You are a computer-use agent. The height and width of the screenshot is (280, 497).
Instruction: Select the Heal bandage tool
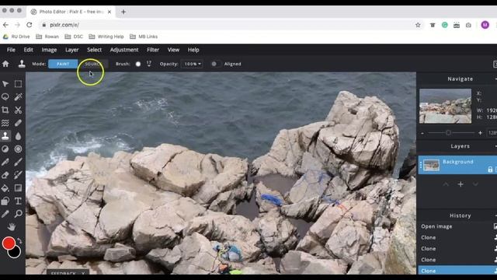tap(18, 123)
